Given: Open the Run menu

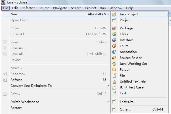Looking at the screenshot, I should click(103, 8).
